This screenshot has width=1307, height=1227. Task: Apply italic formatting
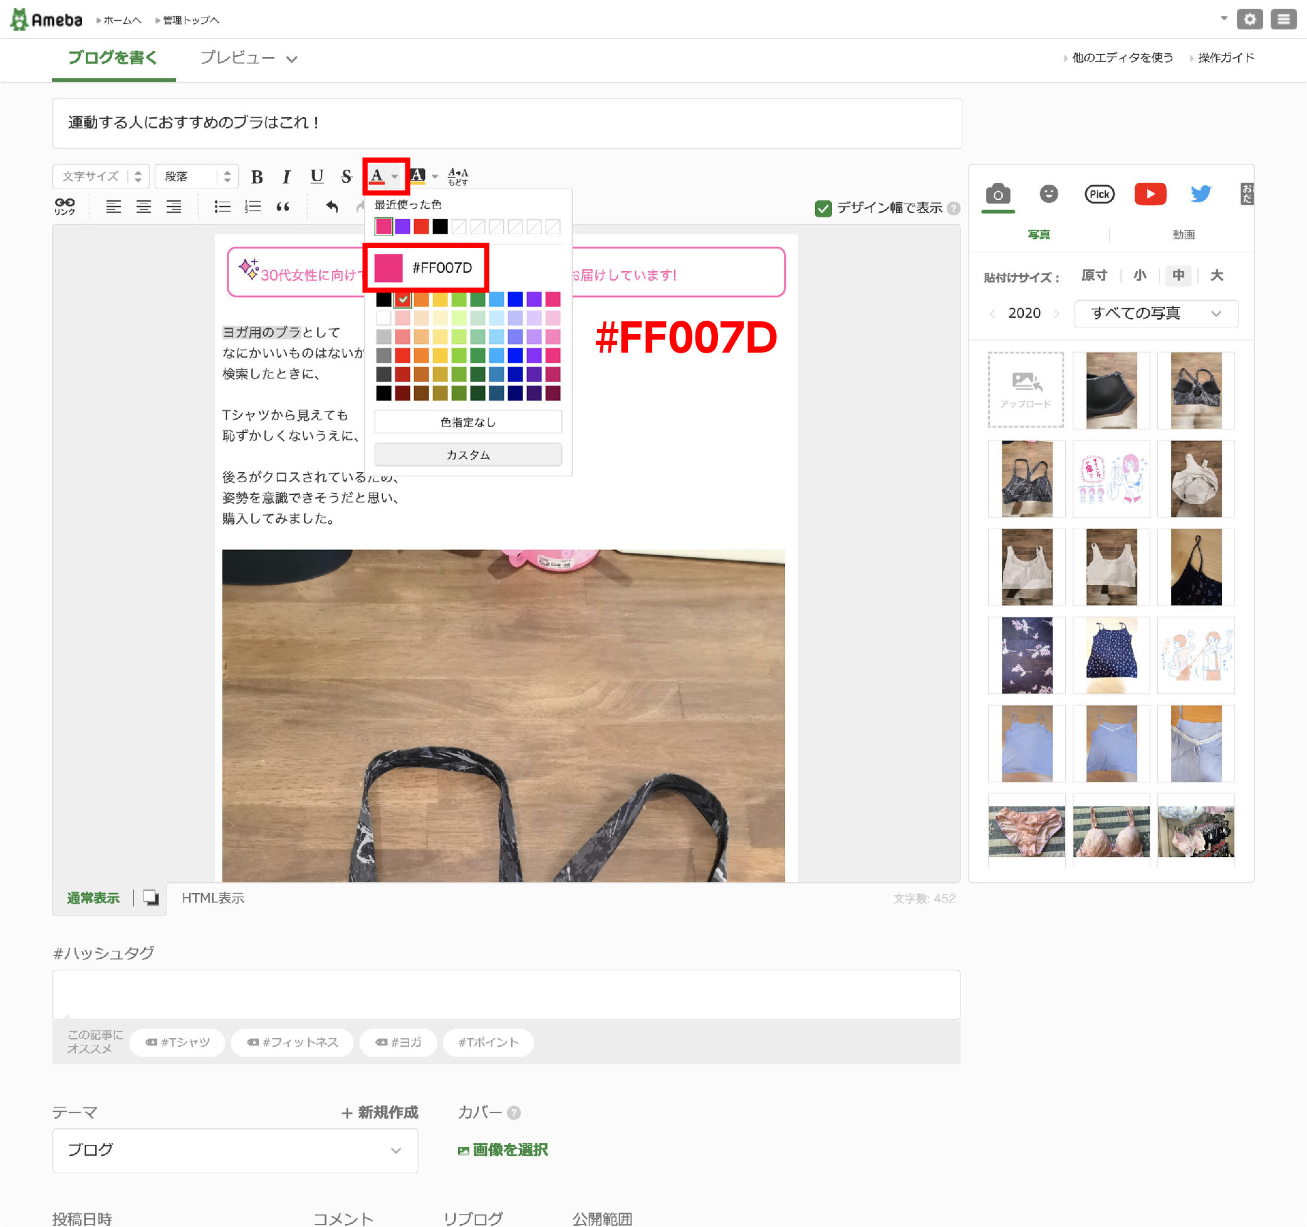286,176
